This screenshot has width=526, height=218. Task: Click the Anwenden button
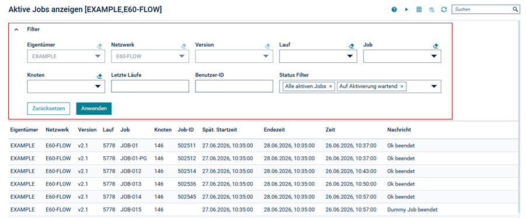[x=94, y=108]
